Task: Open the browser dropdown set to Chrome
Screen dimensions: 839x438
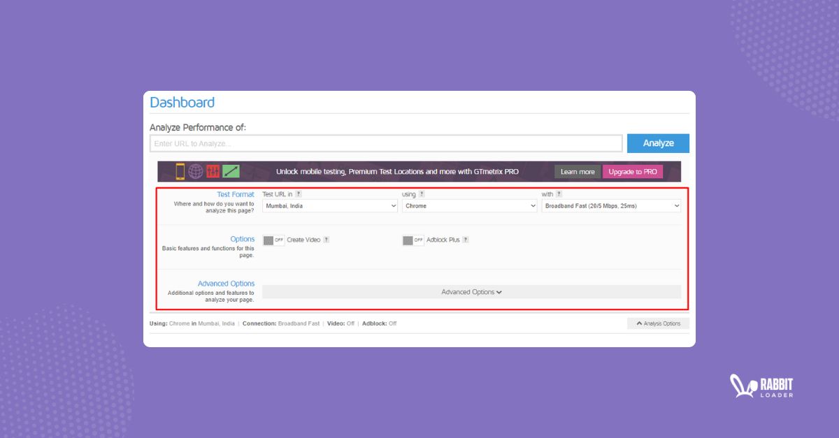Action: 470,205
